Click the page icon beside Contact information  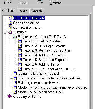[10, 27]
